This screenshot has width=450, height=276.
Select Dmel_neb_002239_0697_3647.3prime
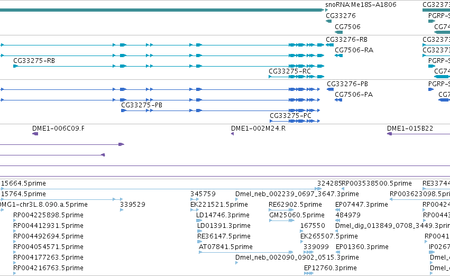(x=297, y=194)
